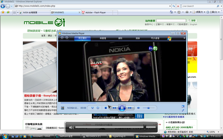Screen dimensions: 223x139
Task: Expand more Media Player tabs with chevron
Action: point(184,38)
